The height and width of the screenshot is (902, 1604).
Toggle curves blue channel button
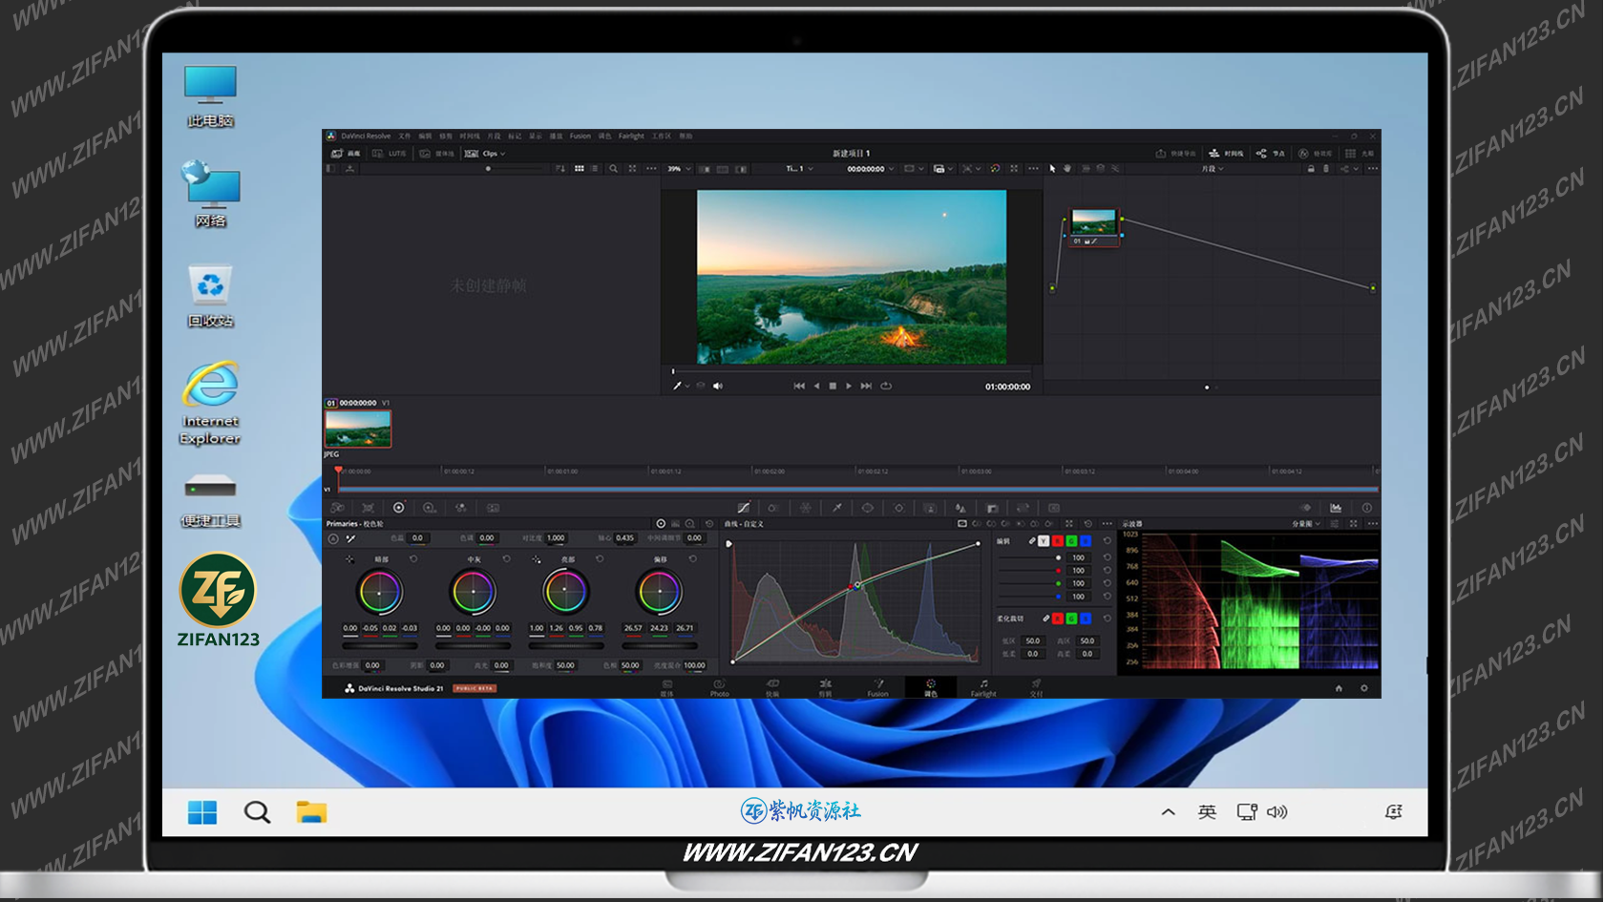coord(1086,541)
